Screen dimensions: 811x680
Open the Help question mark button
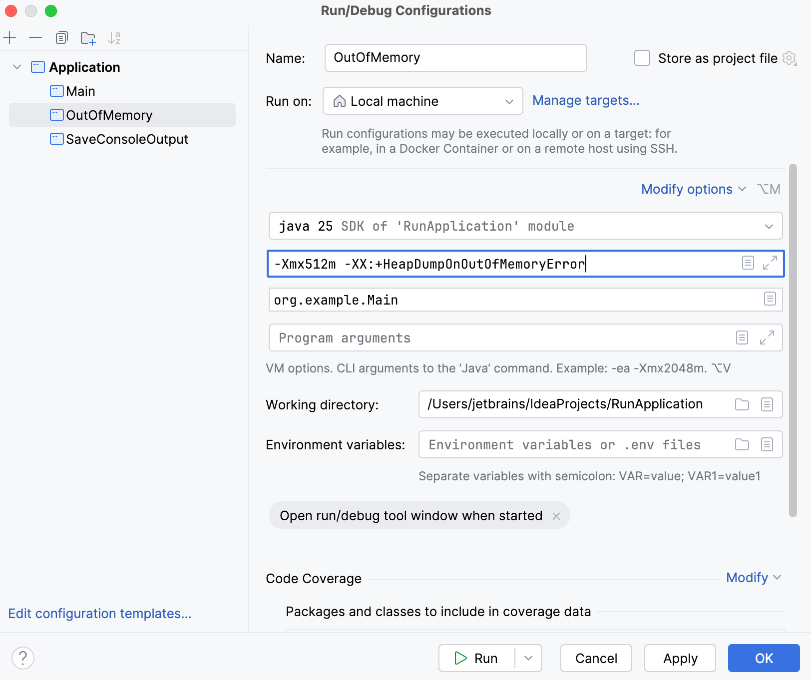tap(23, 658)
